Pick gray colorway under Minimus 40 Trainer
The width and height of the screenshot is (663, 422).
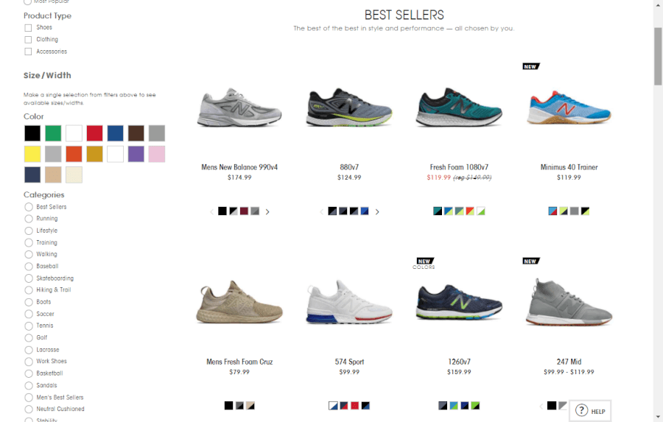coord(574,211)
